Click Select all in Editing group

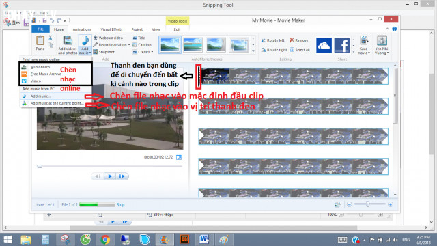click(300, 50)
